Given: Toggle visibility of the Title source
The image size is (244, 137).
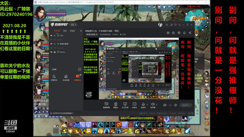Looking at the screenshot, I should coord(51,36).
